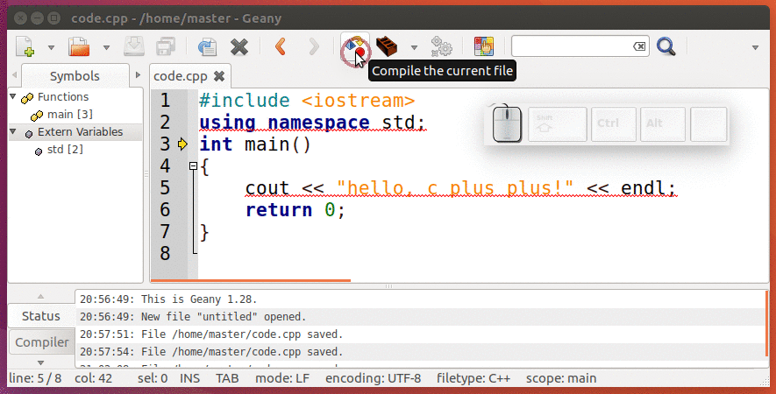Click the Functions tree label
The image size is (776, 394).
(63, 96)
